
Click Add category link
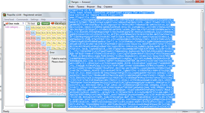point(13,27)
